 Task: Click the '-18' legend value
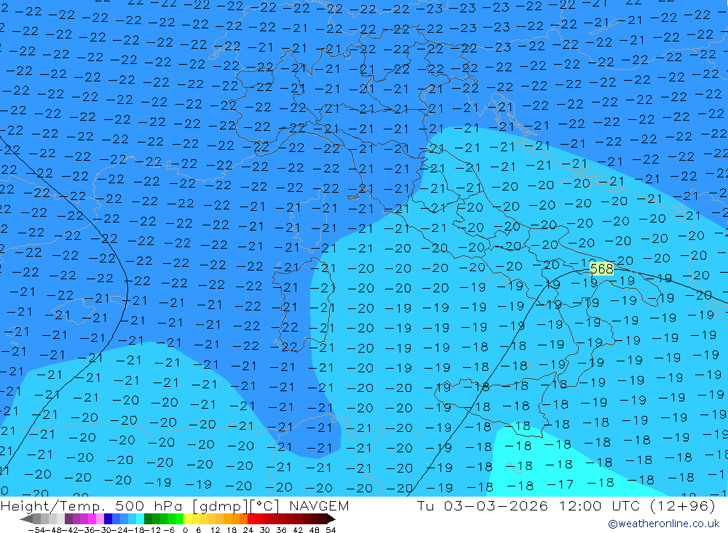pyautogui.click(x=137, y=530)
